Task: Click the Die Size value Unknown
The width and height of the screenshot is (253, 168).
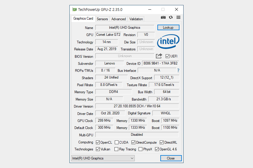Action: 146,42
